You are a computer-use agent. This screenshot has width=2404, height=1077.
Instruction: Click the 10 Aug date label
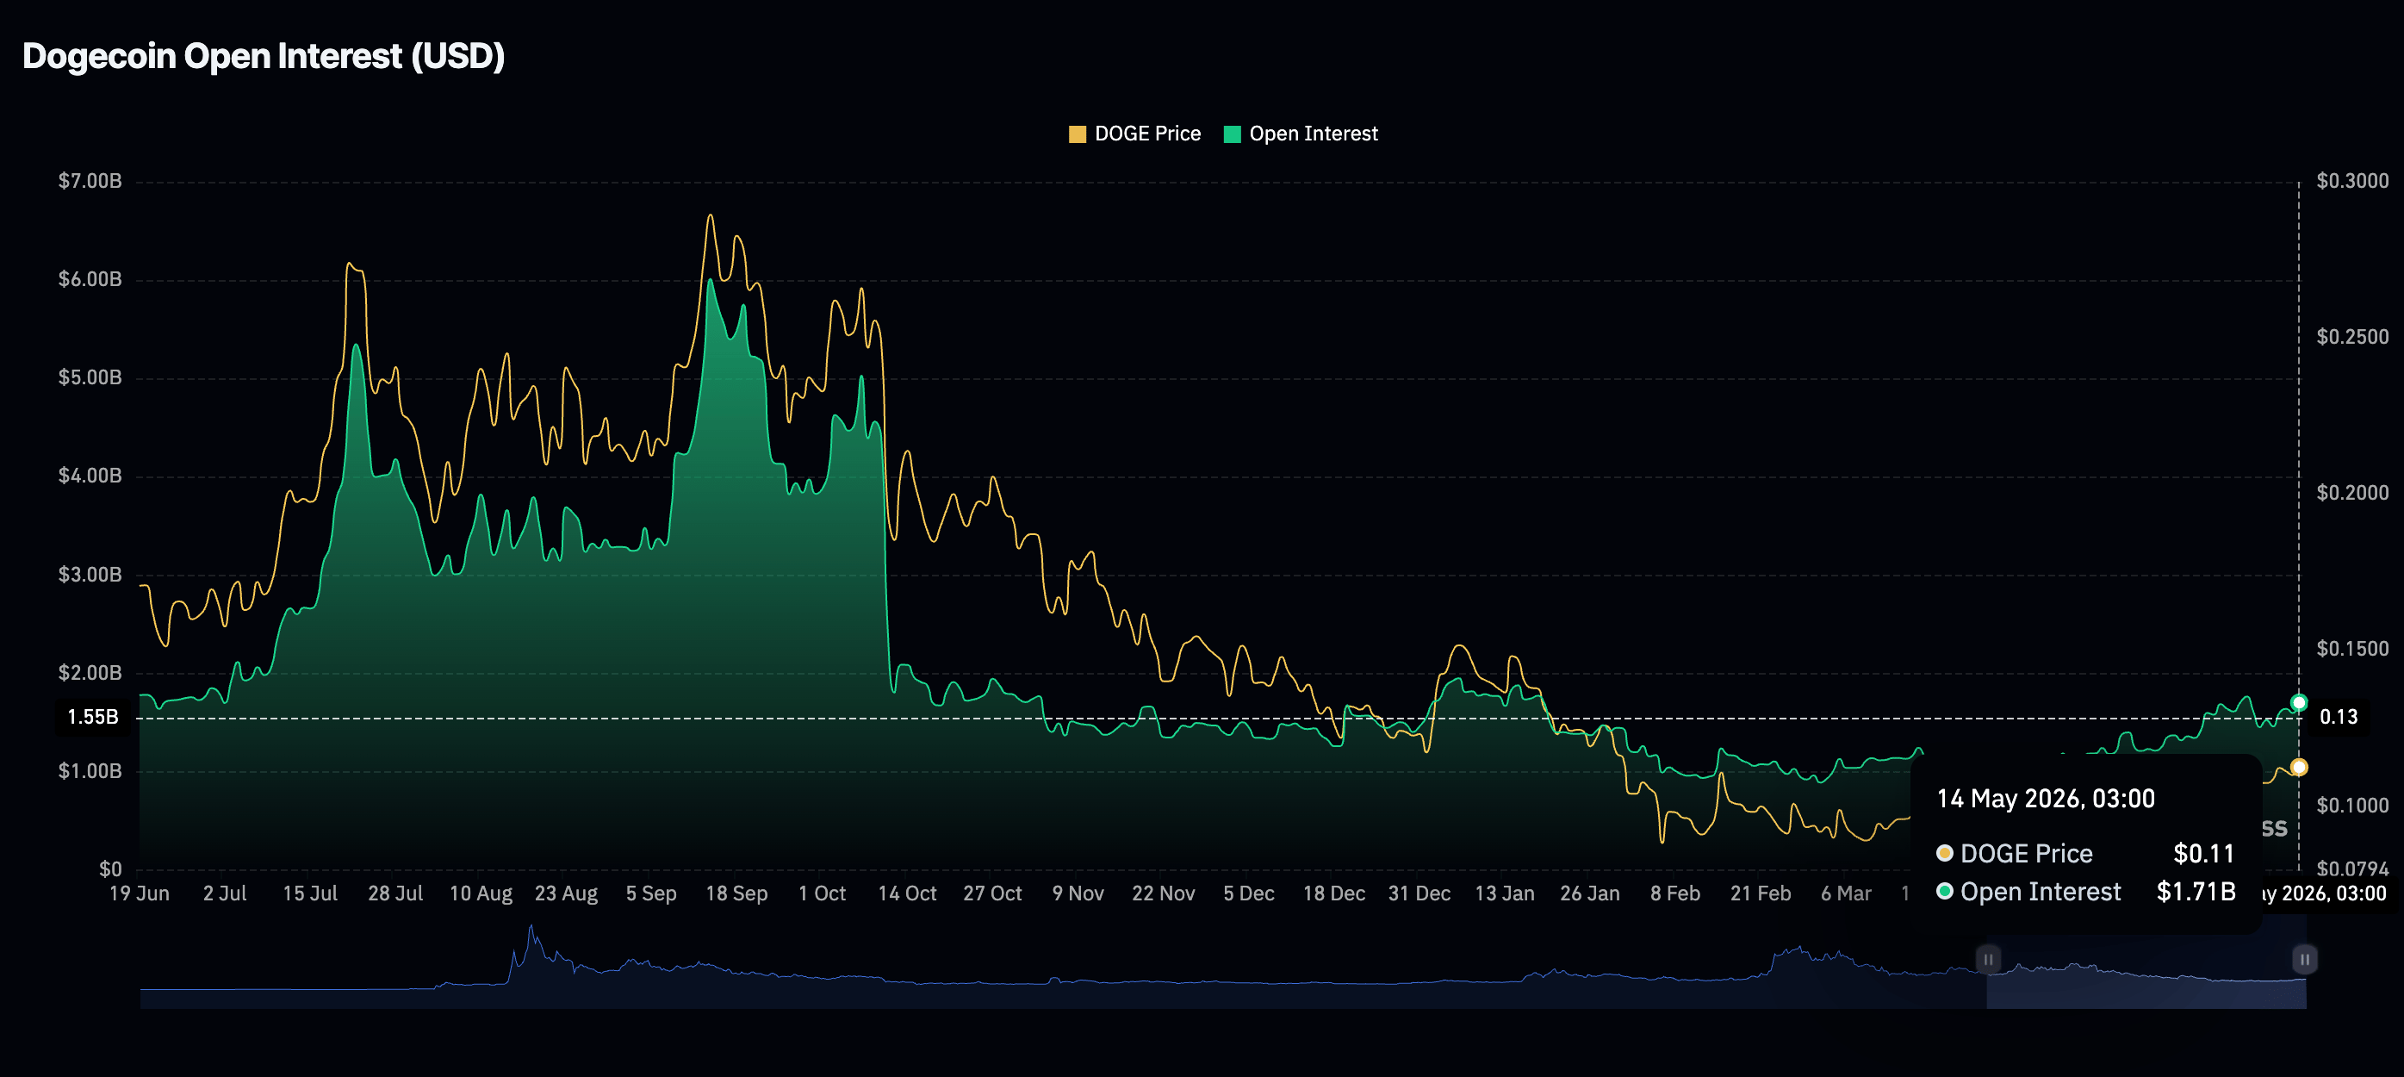pyautogui.click(x=481, y=893)
